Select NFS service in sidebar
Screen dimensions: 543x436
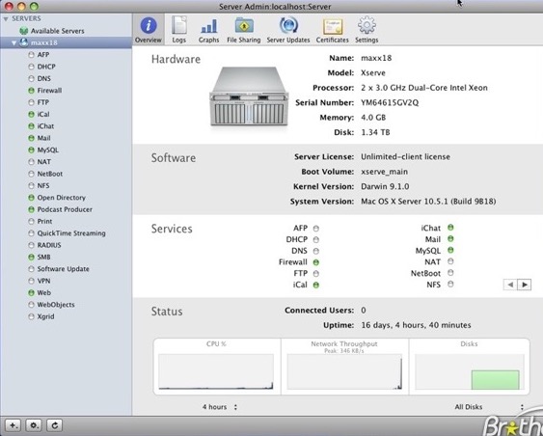43,185
